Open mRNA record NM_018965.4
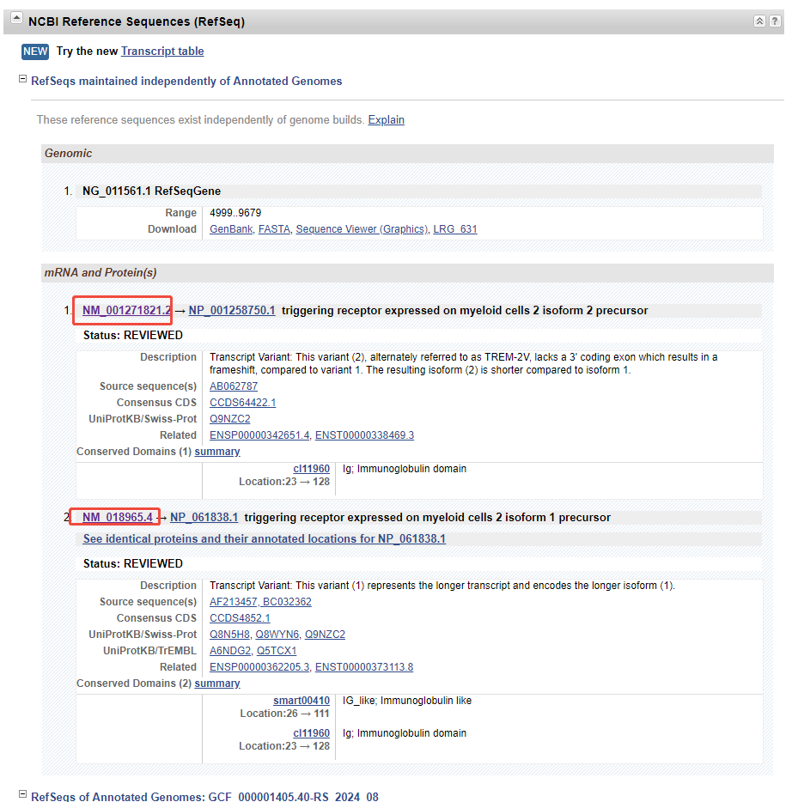The width and height of the screenshot is (798, 802). click(x=117, y=517)
